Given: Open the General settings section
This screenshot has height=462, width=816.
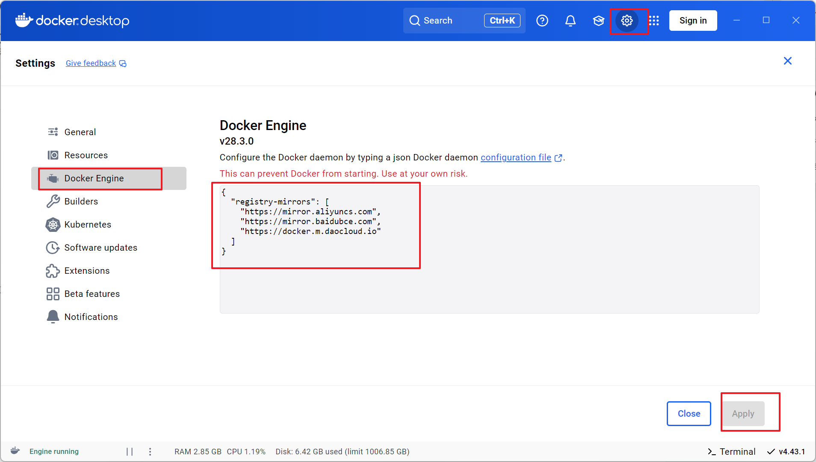Looking at the screenshot, I should [x=109, y=132].
